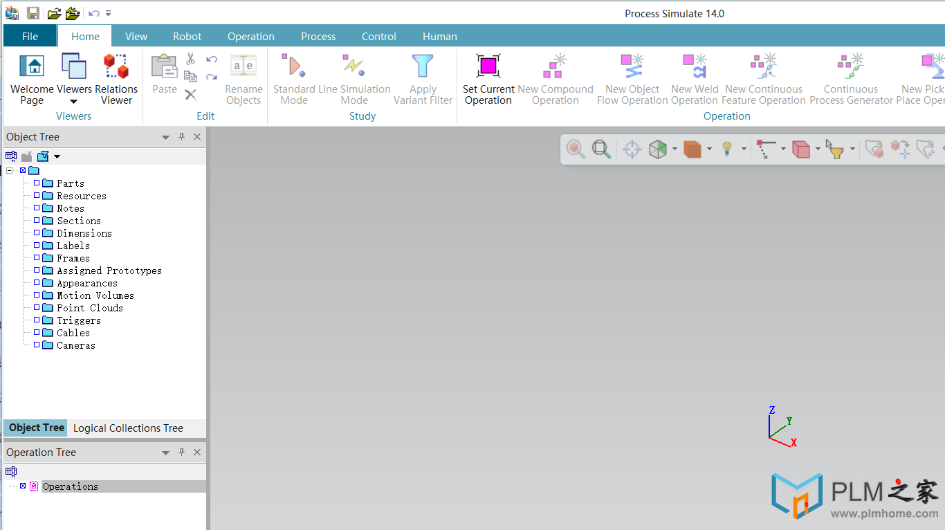Click the pick intent line icon
Image resolution: width=945 pixels, height=530 pixels.
766,149
